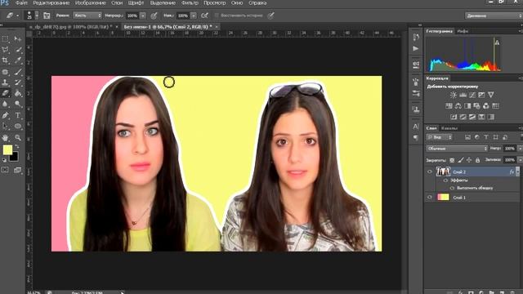The height and width of the screenshot is (294, 523).
Task: Switch to Каналы tab
Action: coord(449,128)
